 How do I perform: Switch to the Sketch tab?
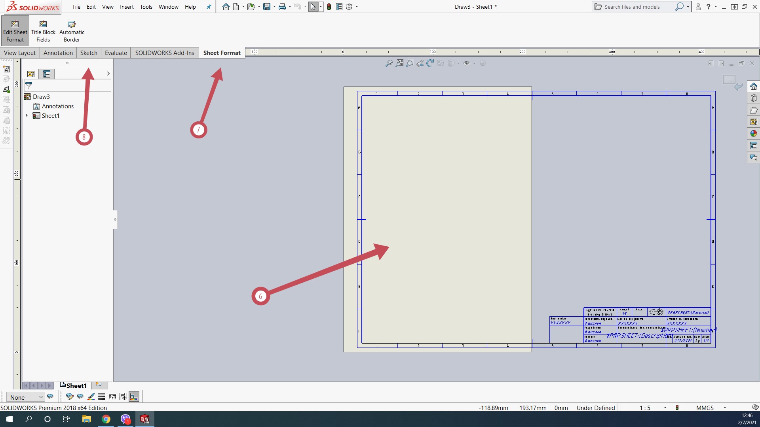click(89, 53)
